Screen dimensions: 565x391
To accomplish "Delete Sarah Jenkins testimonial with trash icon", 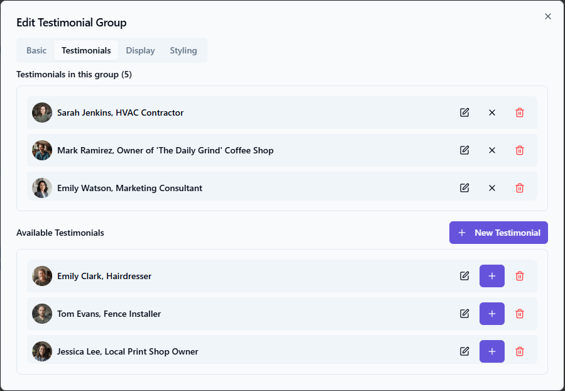I will pyautogui.click(x=520, y=113).
